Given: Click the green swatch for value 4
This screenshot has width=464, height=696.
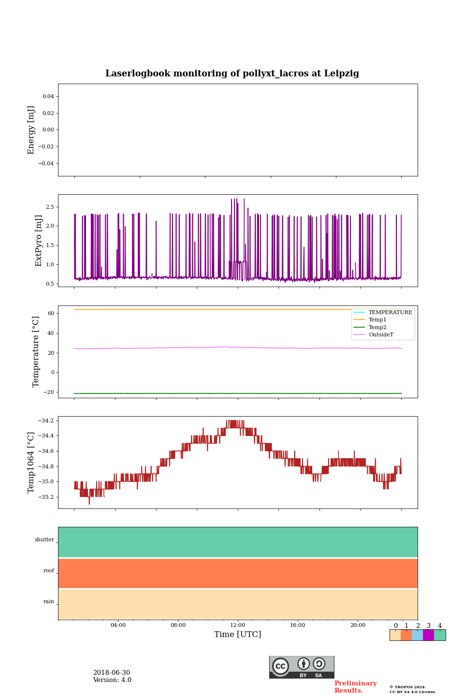Looking at the screenshot, I should 440,635.
